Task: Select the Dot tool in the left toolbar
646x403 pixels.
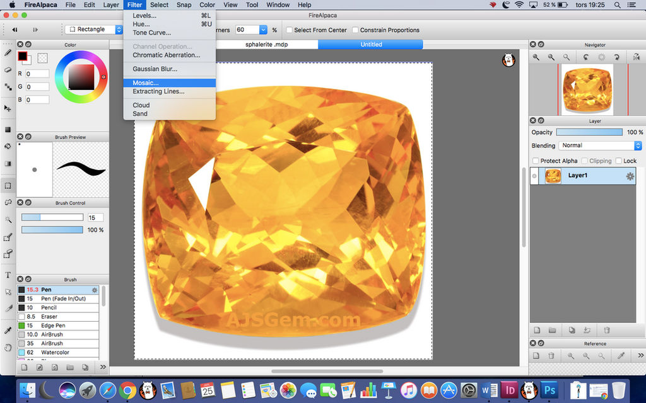Action: (8, 87)
